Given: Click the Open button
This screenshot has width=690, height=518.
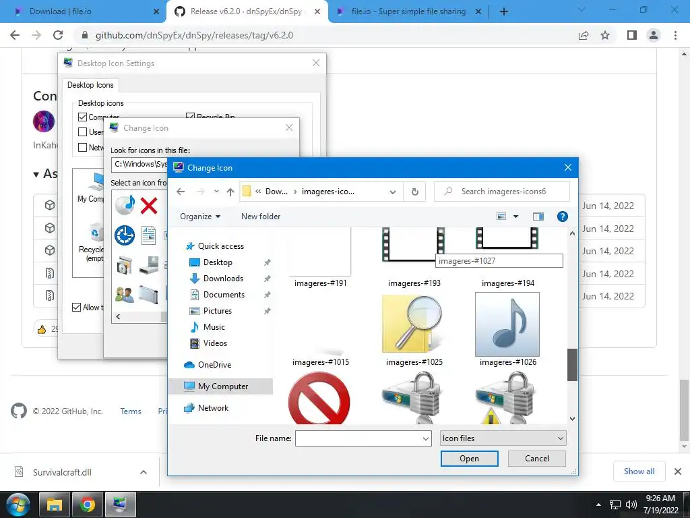Looking at the screenshot, I should pos(469,459).
